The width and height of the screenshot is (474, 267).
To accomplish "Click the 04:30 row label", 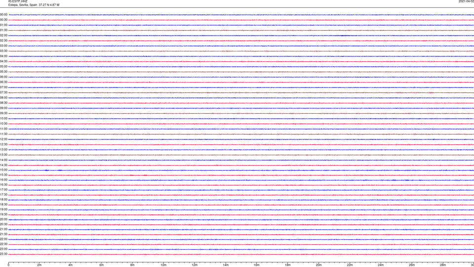I will click(x=3, y=61).
